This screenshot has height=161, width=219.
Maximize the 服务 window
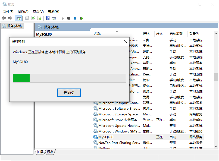(200, 4)
